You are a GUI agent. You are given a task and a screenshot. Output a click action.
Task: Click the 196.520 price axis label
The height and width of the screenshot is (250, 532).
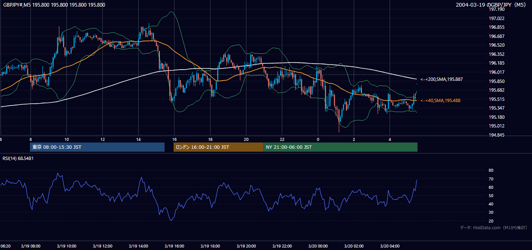(x=497, y=45)
